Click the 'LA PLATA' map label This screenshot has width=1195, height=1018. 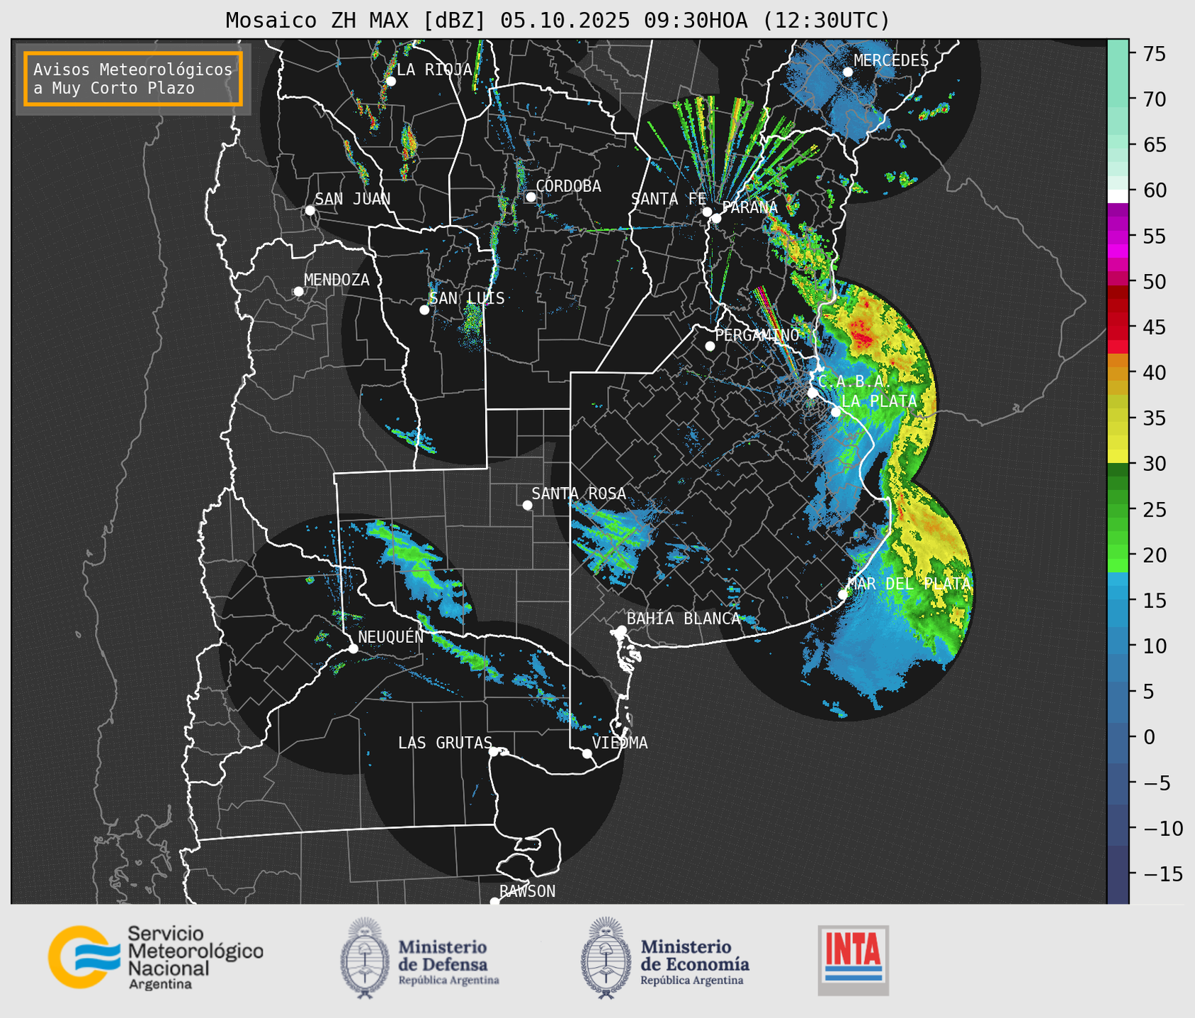click(x=878, y=401)
